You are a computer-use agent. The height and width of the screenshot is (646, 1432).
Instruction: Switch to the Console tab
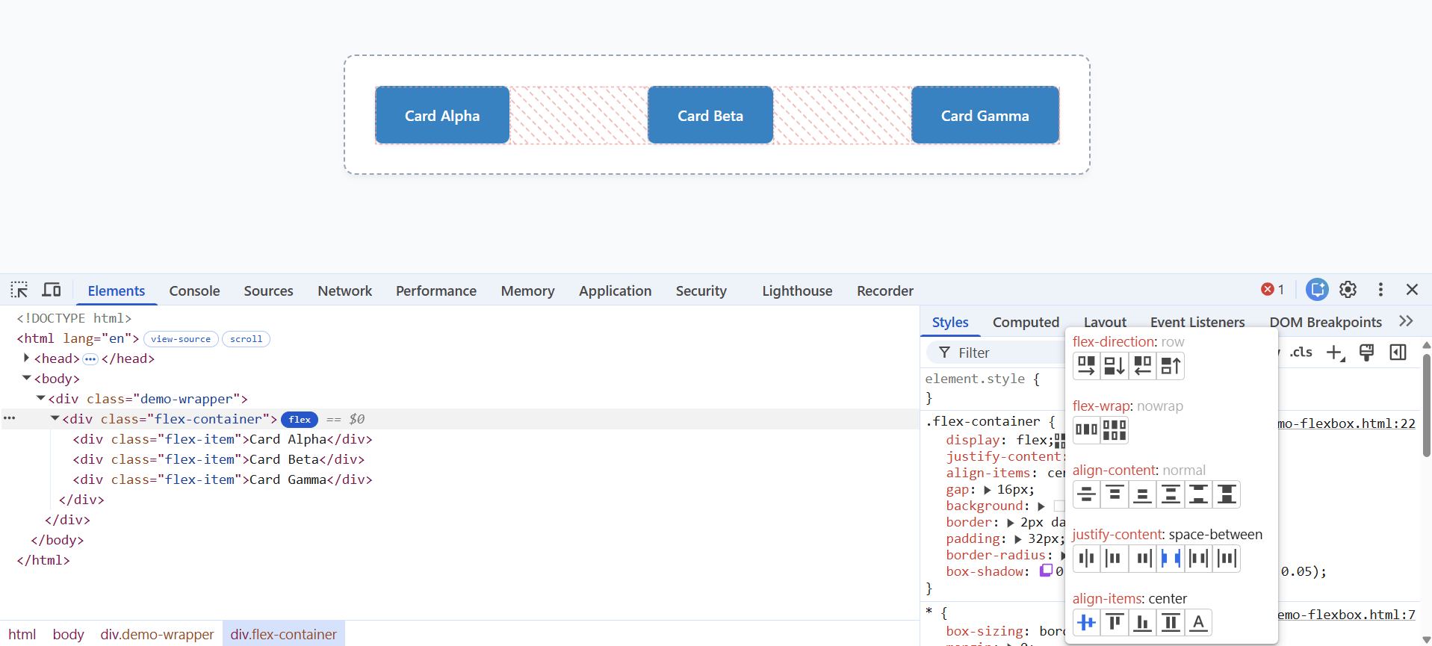click(194, 291)
